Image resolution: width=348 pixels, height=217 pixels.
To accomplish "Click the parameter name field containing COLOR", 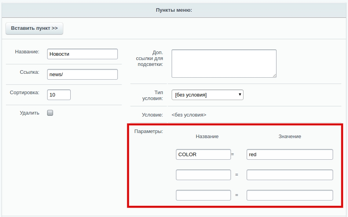I will click(x=203, y=154).
